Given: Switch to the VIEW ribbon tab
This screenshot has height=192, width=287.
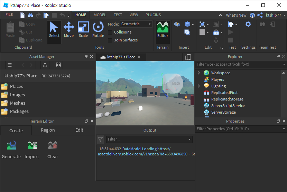Looking at the screenshot, I should (134, 15).
